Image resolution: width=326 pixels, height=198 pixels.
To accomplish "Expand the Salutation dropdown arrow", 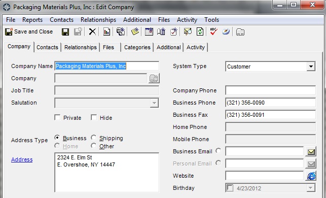I will point(154,103).
